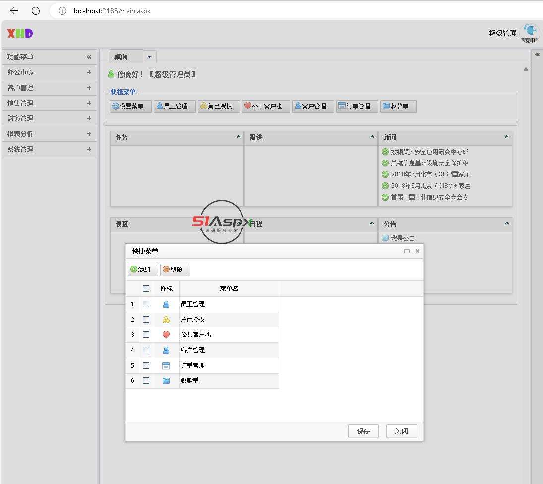Expand the 系统管理 sidebar section
This screenshot has width=543, height=484.
[89, 149]
